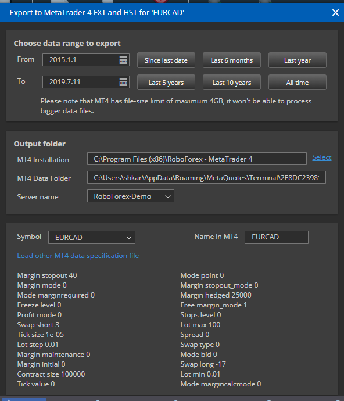
Task: Click the Lot min 0.01 text
Action: click(200, 374)
